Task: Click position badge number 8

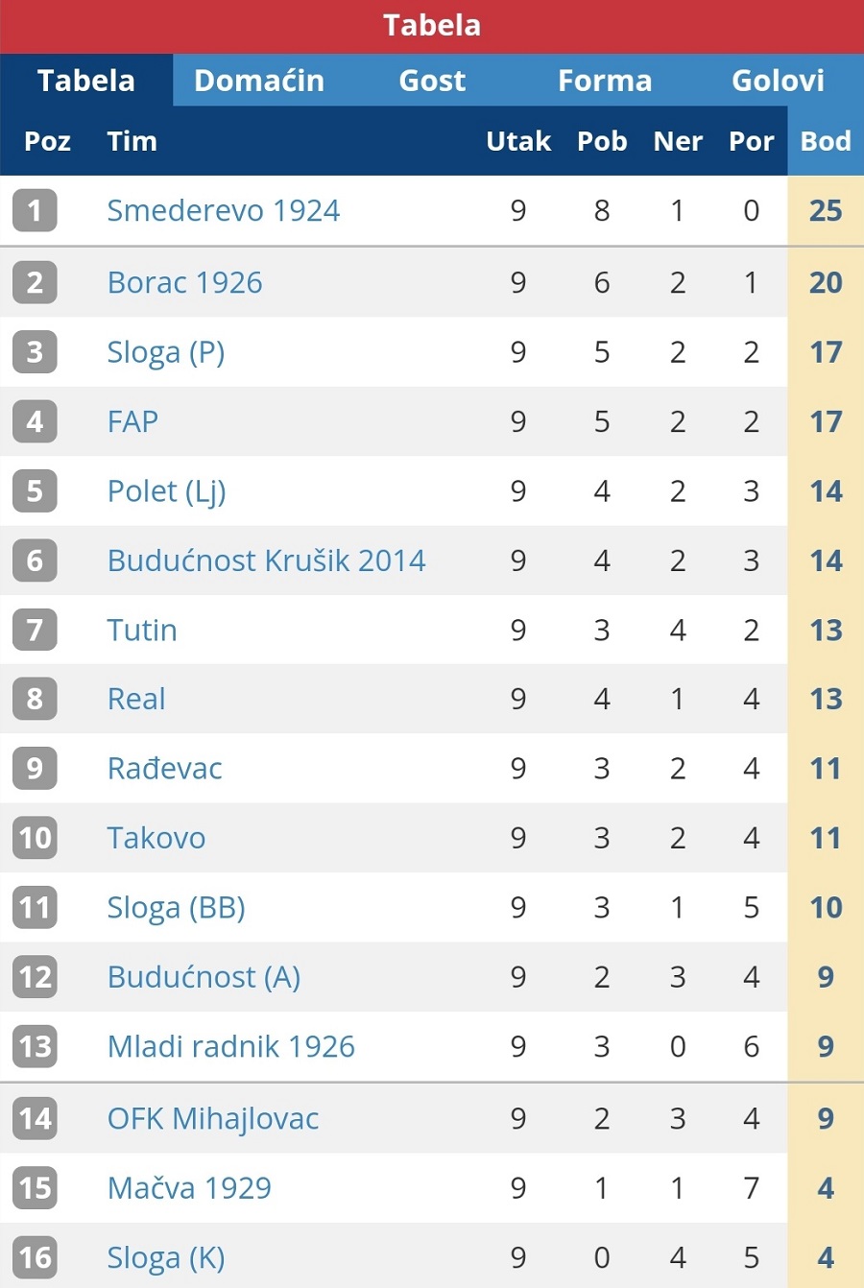Action: click(35, 699)
